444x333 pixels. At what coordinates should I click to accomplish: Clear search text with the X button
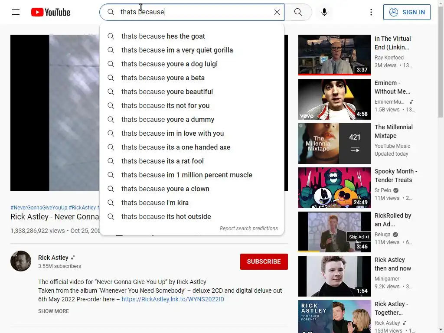tap(277, 12)
